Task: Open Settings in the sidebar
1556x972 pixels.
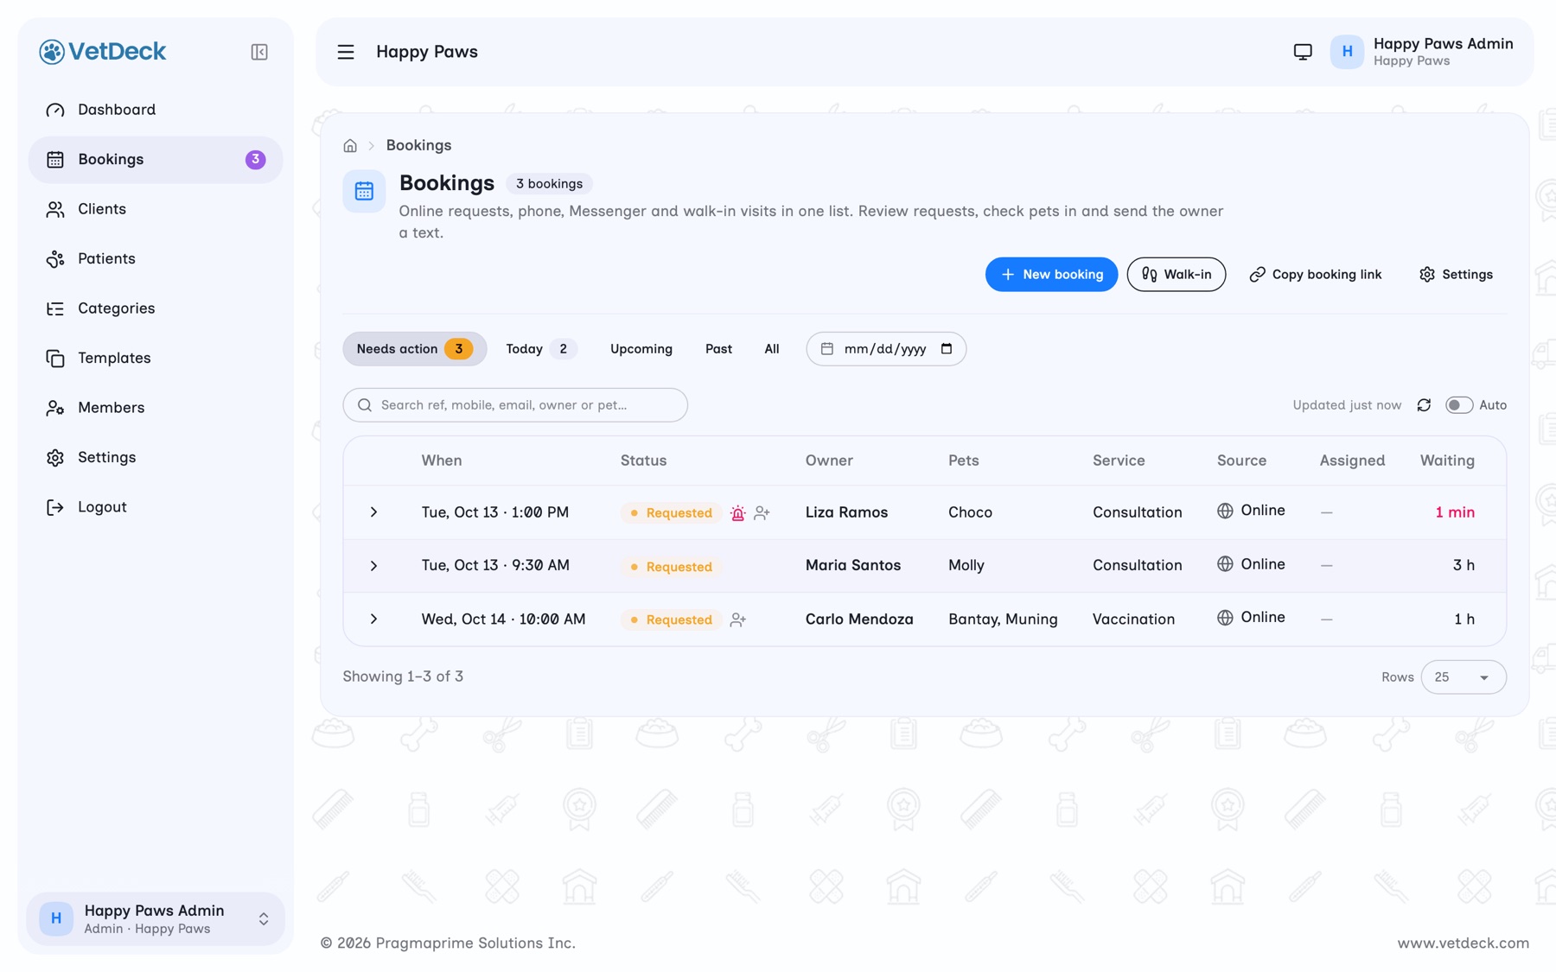Action: click(x=156, y=458)
